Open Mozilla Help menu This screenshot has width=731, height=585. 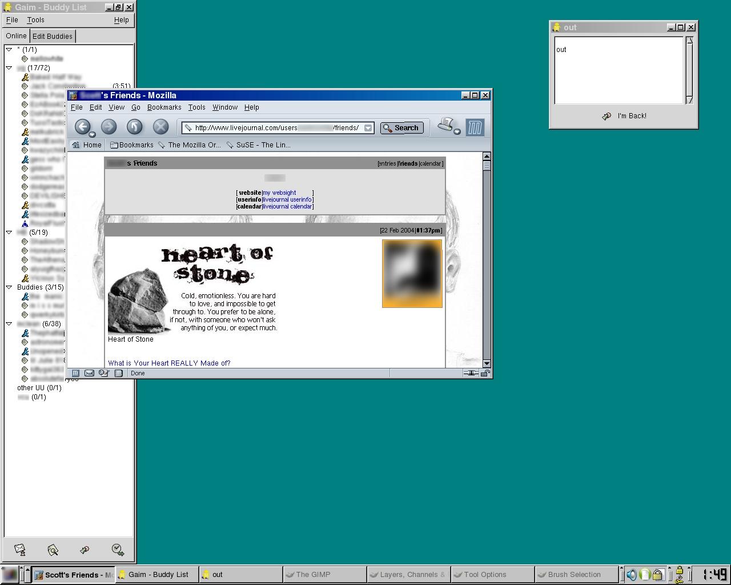pos(252,107)
